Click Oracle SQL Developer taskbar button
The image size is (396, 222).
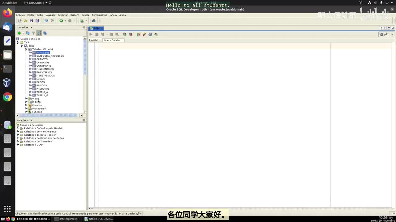[x=99, y=219]
